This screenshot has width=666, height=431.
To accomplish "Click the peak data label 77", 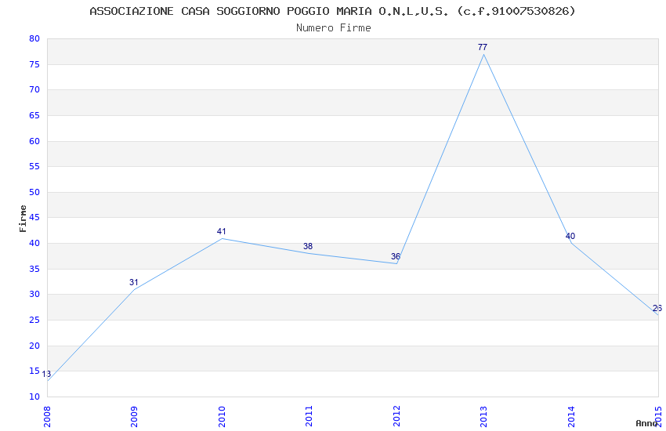I will coord(483,47).
